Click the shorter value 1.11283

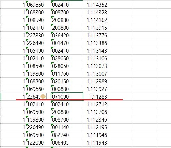pos(96,97)
